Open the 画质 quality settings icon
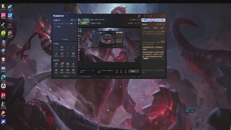This screenshot has height=130, width=231. pos(117,71)
